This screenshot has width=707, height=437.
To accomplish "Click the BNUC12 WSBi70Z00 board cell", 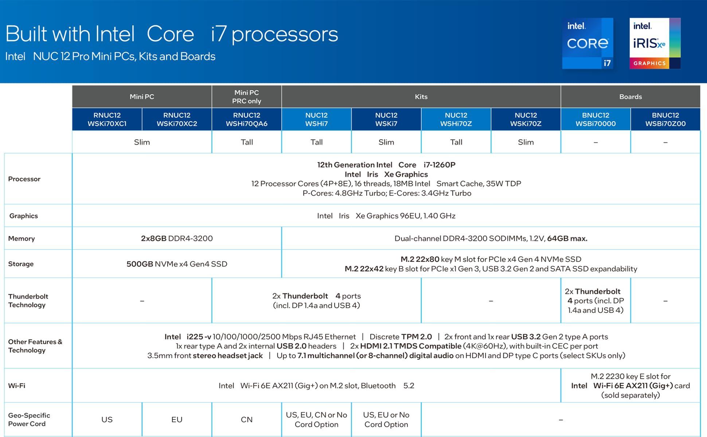I will (665, 119).
